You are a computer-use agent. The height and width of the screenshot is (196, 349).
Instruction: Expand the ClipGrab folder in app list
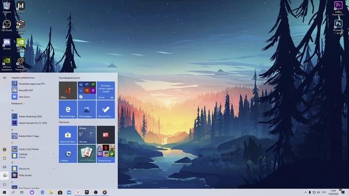53,154
